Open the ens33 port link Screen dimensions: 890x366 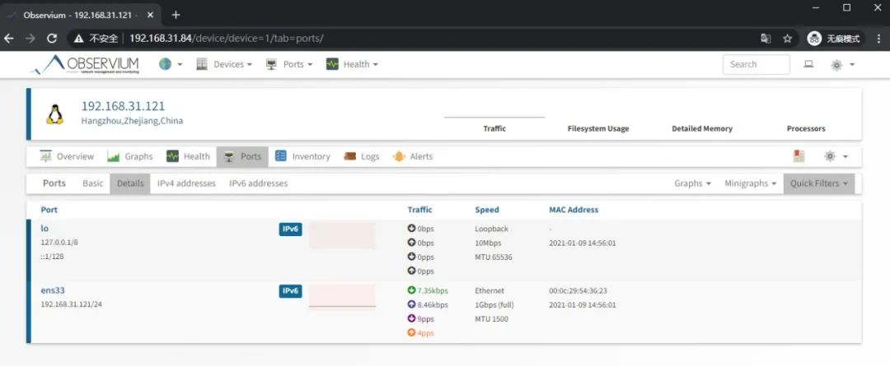[x=53, y=290]
